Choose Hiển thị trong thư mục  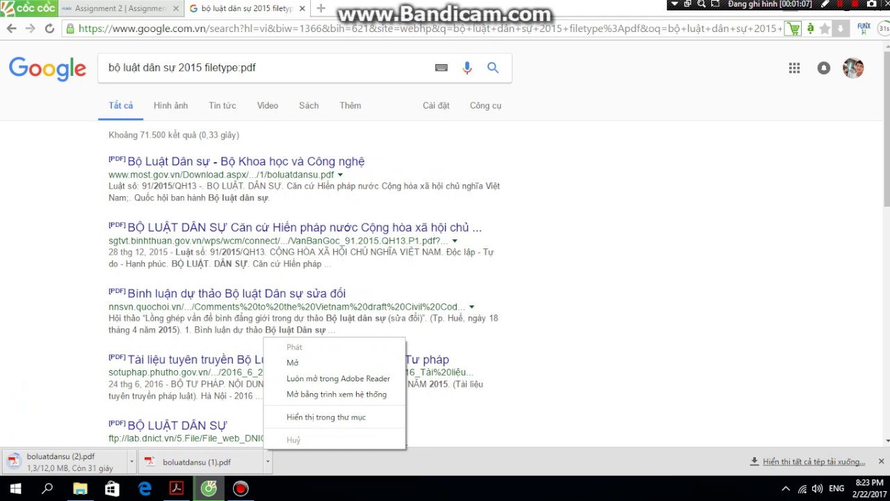334,417
